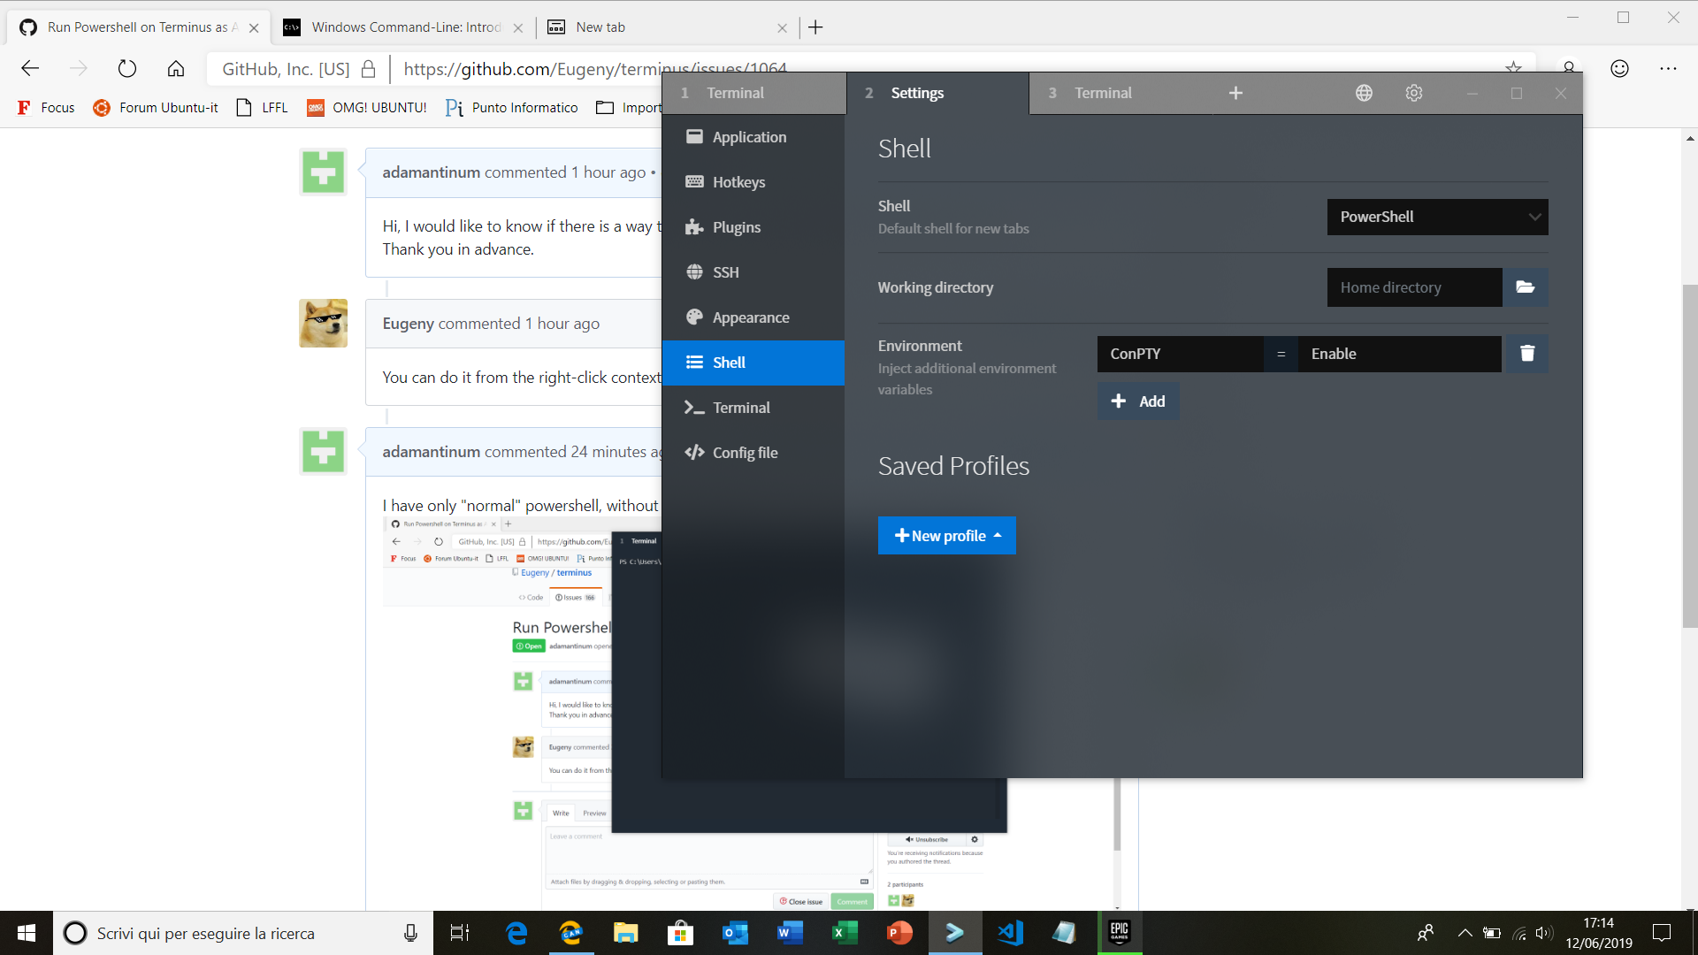1698x955 pixels.
Task: Open the Appearance settings section
Action: 751,317
